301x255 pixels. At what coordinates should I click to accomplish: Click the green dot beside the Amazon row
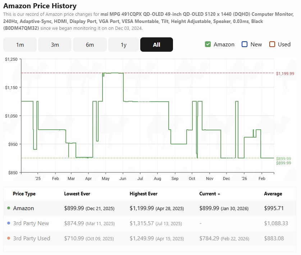tap(9, 208)
